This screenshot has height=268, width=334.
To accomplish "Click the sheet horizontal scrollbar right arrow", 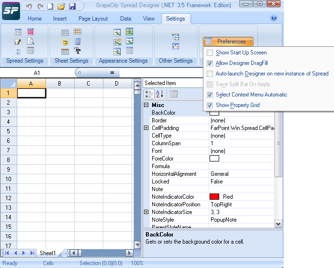I will click(129, 253).
